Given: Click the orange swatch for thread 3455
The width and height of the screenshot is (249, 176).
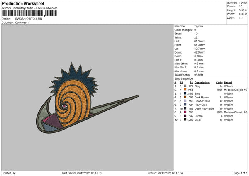Looking at the screenshot, I should 185,90.
